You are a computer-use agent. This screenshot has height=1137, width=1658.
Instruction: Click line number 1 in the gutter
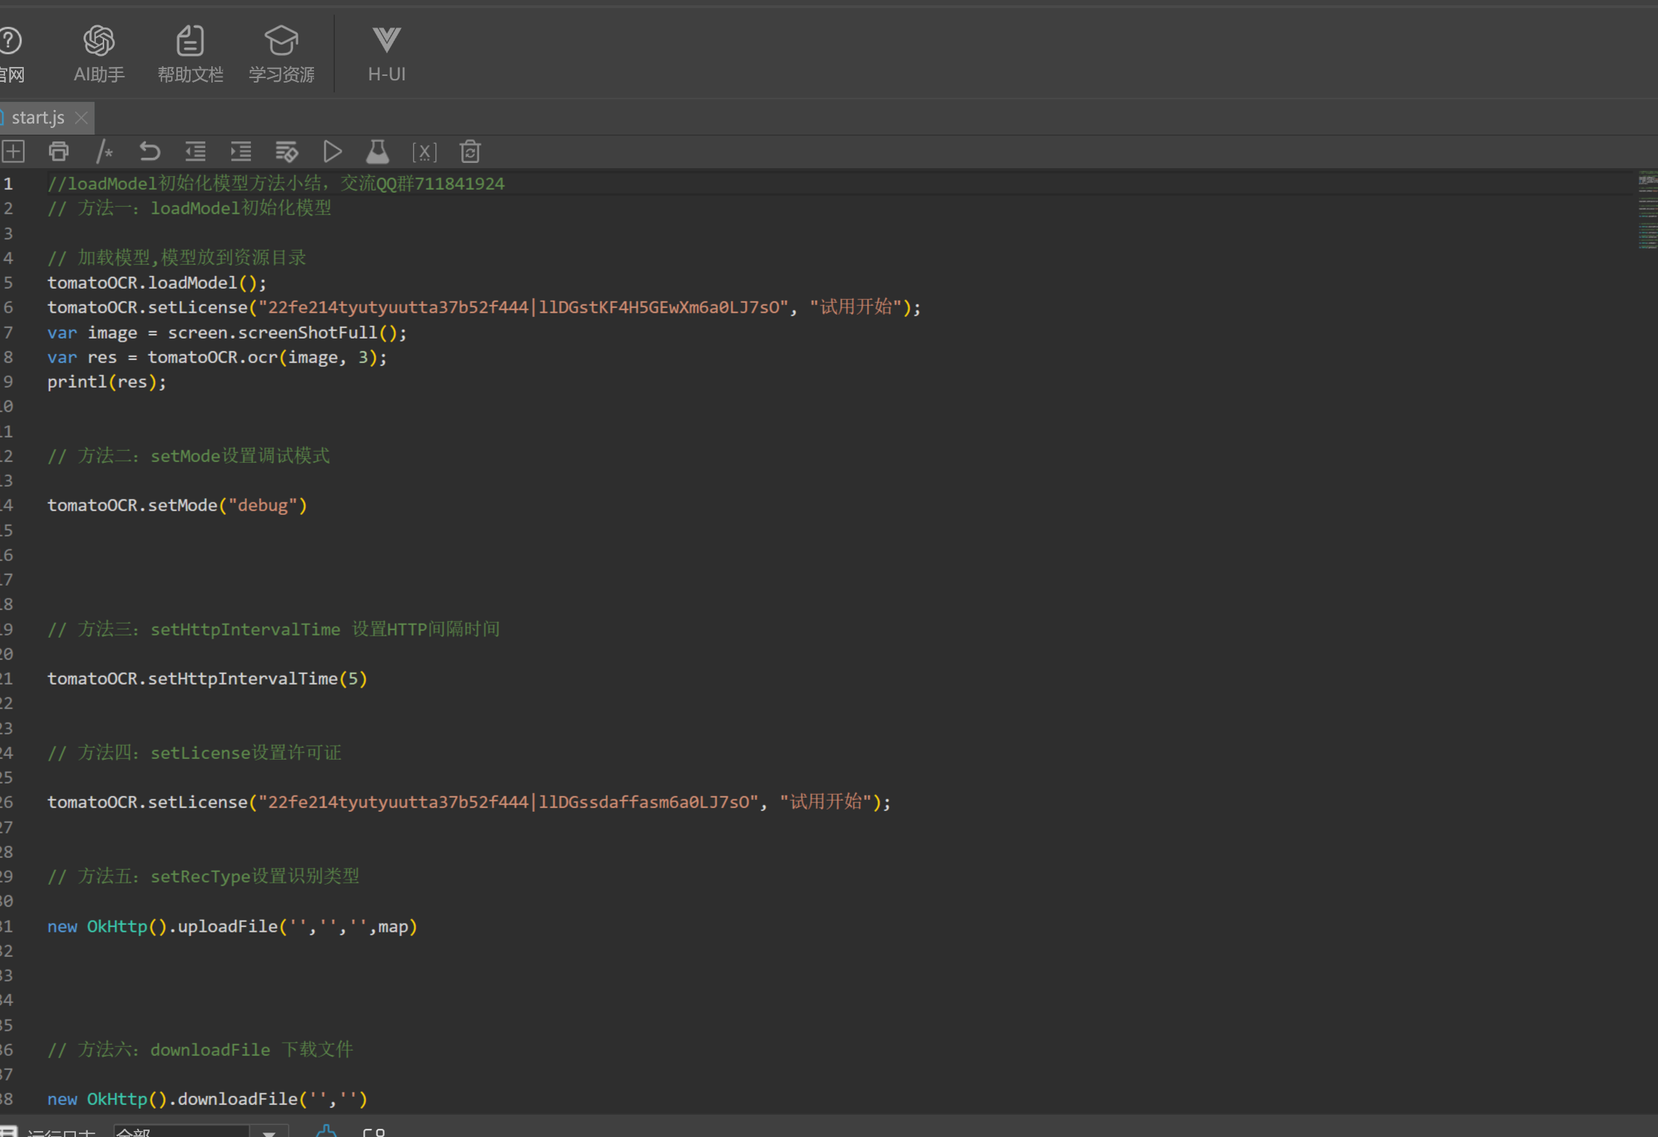(8, 184)
